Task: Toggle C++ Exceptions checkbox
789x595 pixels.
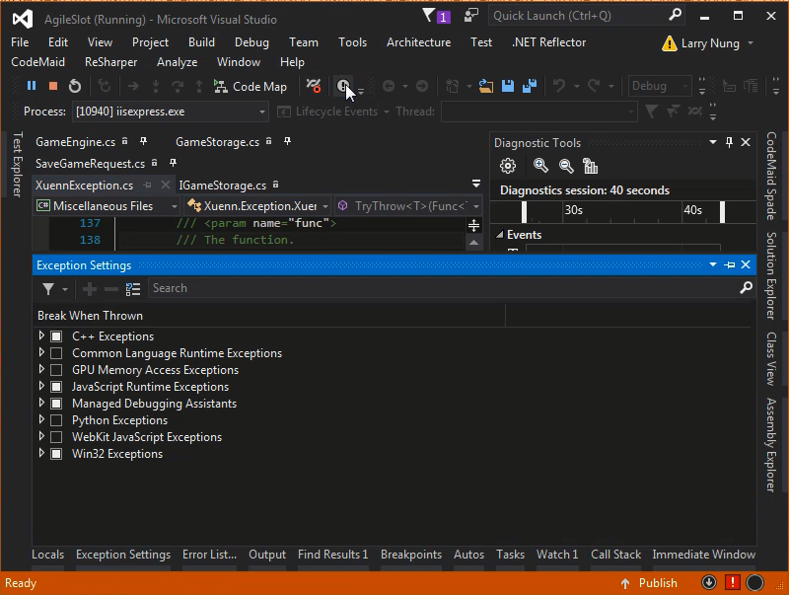Action: click(x=56, y=336)
